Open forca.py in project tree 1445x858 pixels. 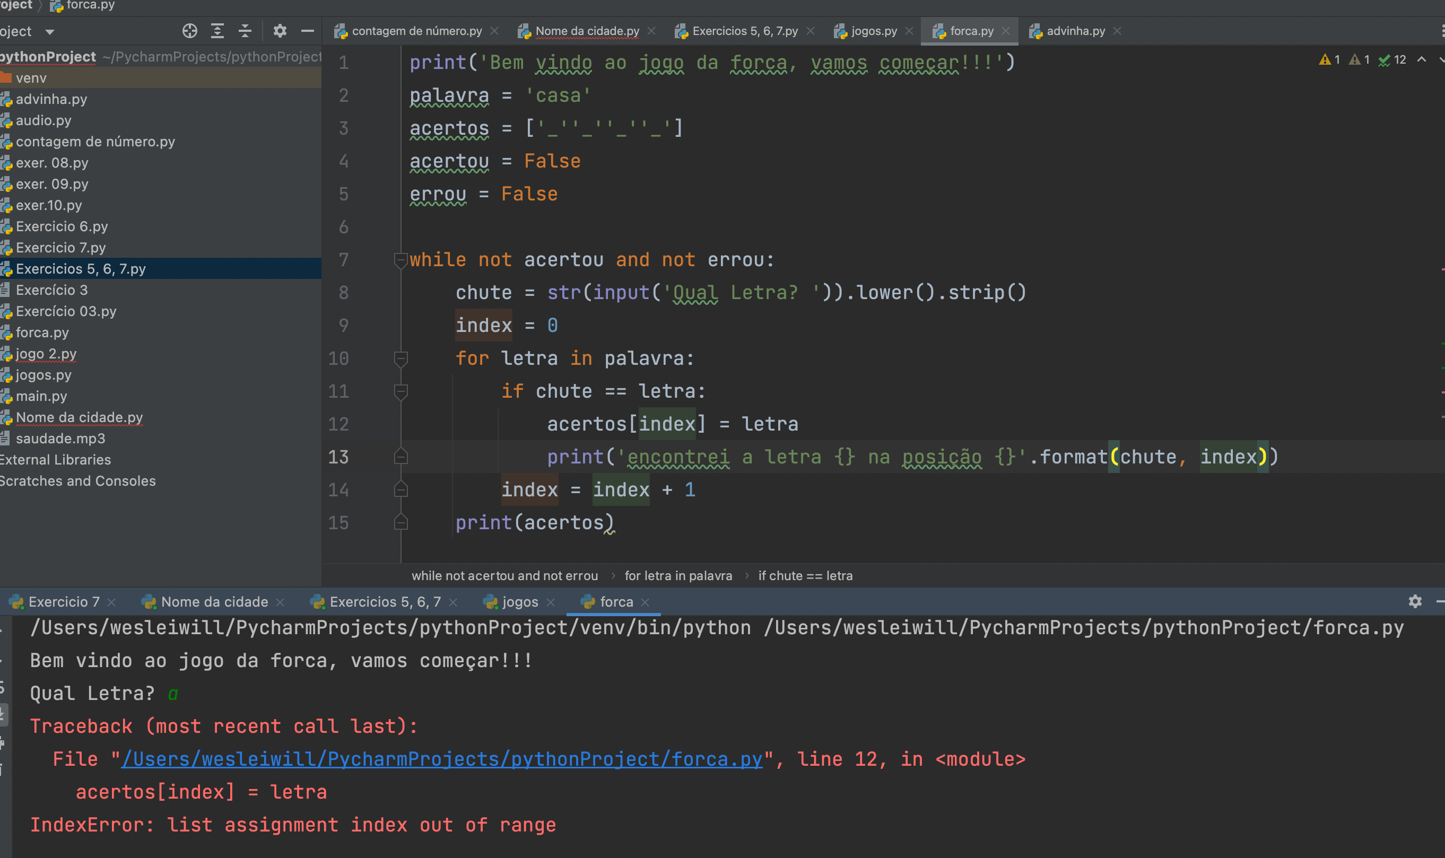pos(42,332)
